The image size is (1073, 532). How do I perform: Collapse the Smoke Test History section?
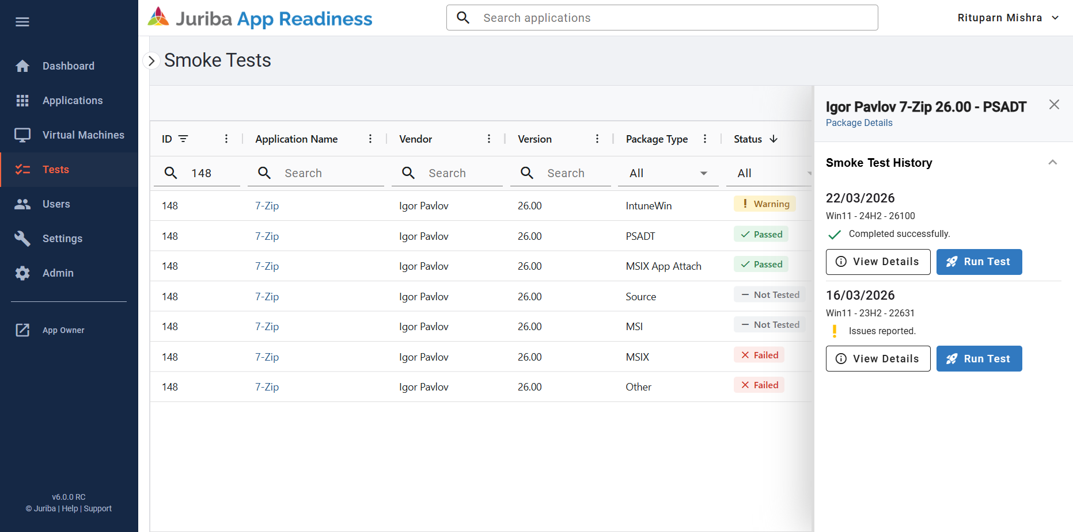pyautogui.click(x=1052, y=163)
